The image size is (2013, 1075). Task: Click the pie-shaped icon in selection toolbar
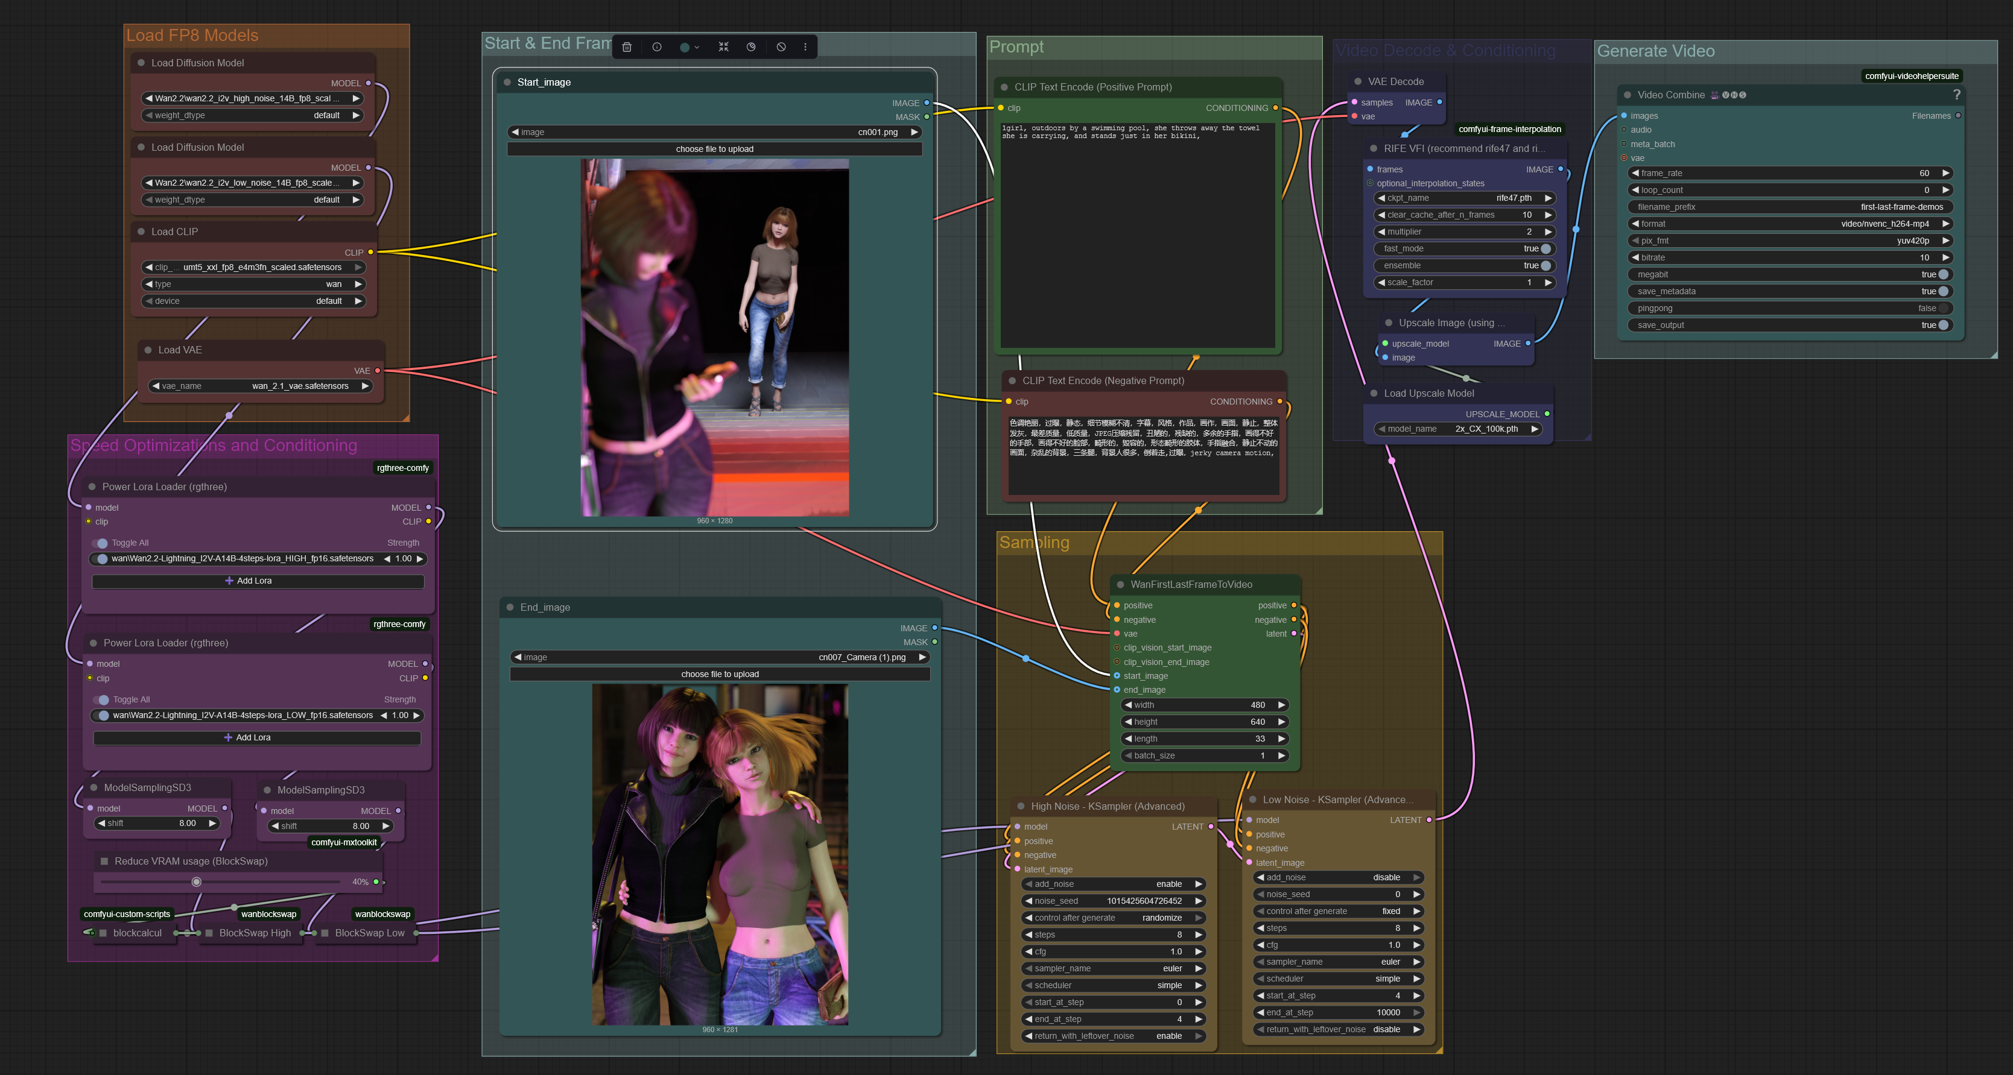coord(751,47)
